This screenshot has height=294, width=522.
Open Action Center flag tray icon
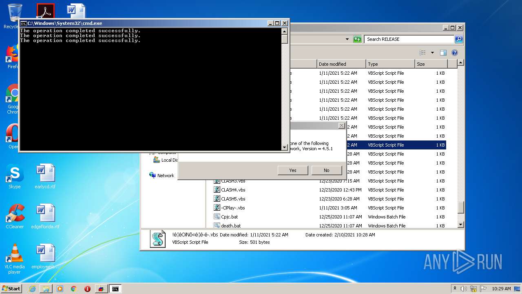pyautogui.click(x=482, y=289)
